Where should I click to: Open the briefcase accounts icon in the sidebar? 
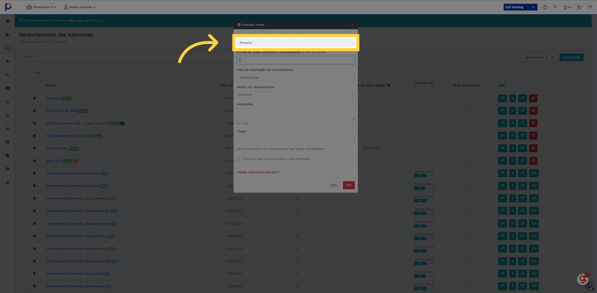click(7, 48)
